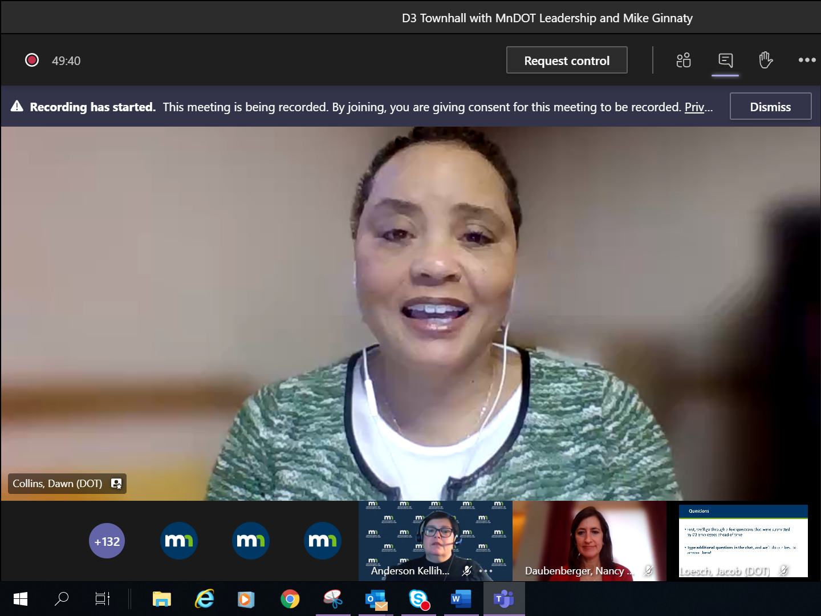Open the participants panel icon
The width and height of the screenshot is (821, 616).
pos(683,60)
